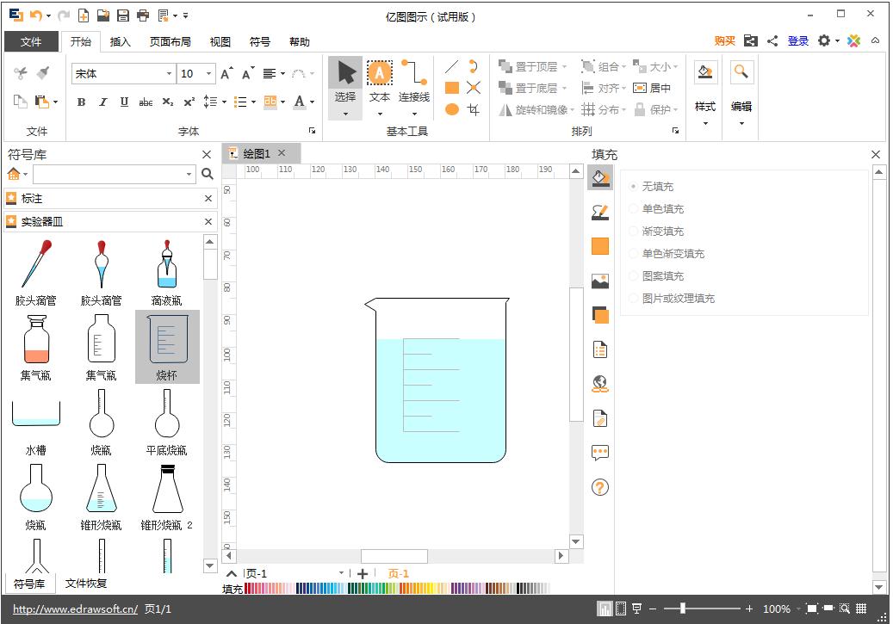Select 渐变填充 fill mode
This screenshot has height=624, width=893.
tap(635, 231)
